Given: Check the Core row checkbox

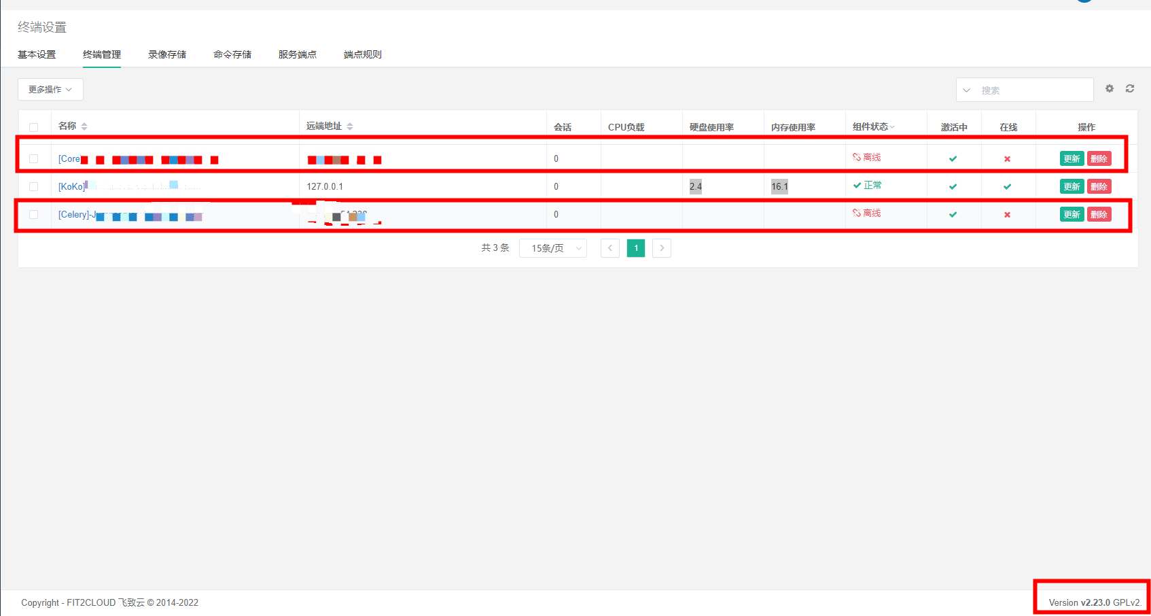Looking at the screenshot, I should coord(33,158).
